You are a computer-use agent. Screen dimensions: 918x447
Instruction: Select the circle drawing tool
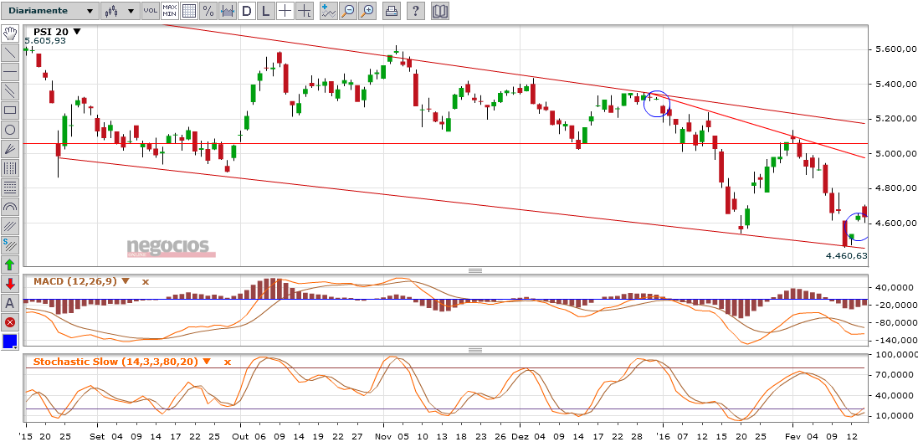pos(11,130)
